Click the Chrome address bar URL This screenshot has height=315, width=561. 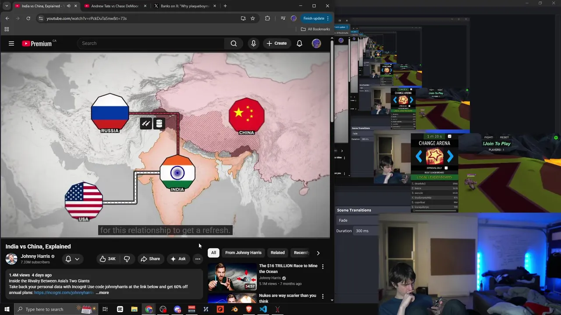(x=87, y=18)
